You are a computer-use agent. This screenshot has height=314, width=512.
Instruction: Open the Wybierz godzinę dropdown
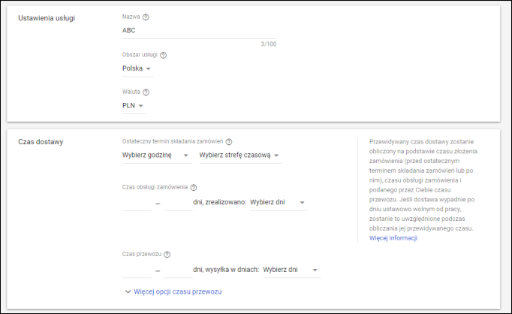[155, 155]
